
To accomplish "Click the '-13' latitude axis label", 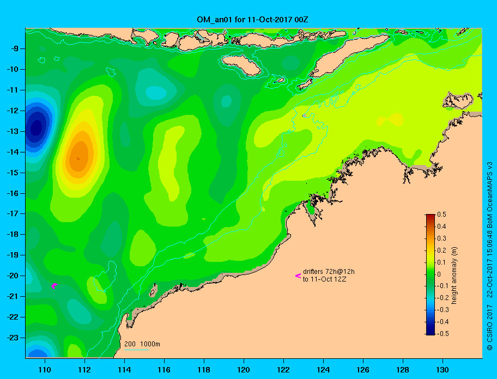I will pos(13,131).
